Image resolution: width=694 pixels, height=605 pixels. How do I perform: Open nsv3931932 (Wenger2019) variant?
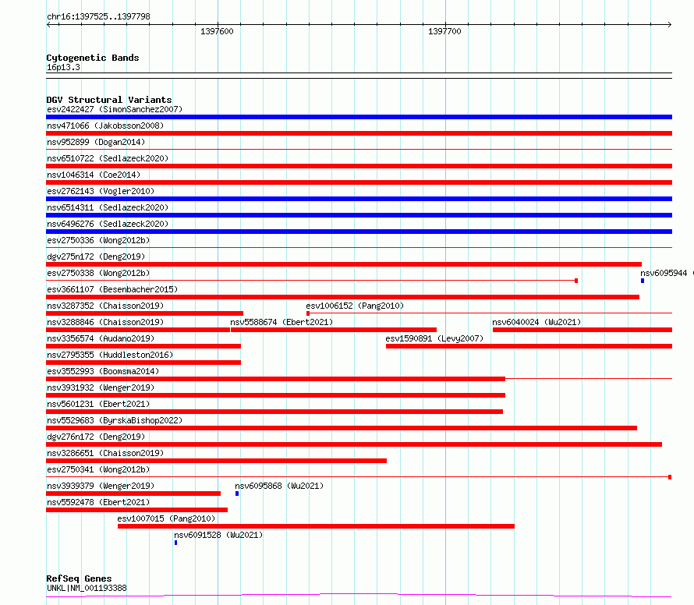101,387
